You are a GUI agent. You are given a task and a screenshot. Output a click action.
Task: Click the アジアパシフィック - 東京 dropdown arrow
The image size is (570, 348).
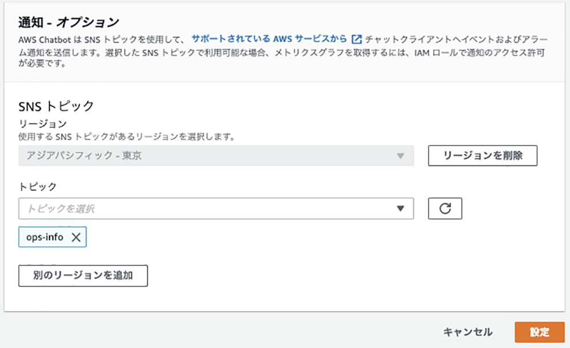[x=400, y=156]
